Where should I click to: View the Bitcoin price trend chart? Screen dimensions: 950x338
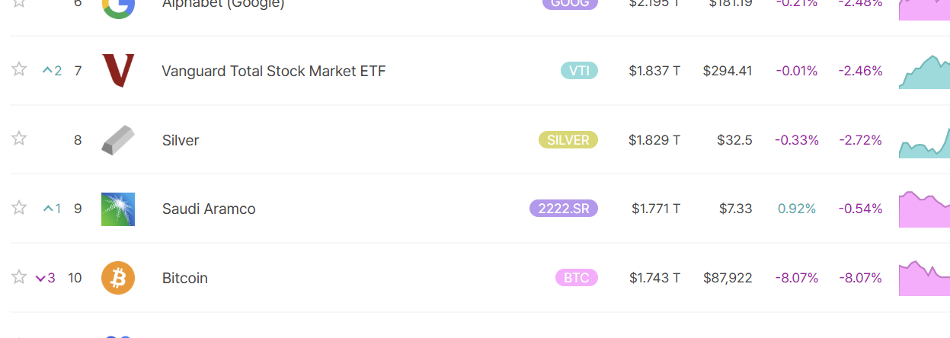point(924,279)
